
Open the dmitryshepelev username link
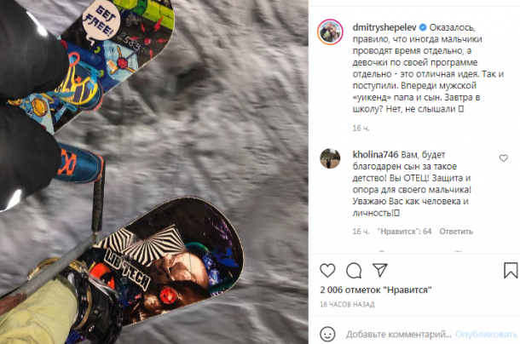384,27
